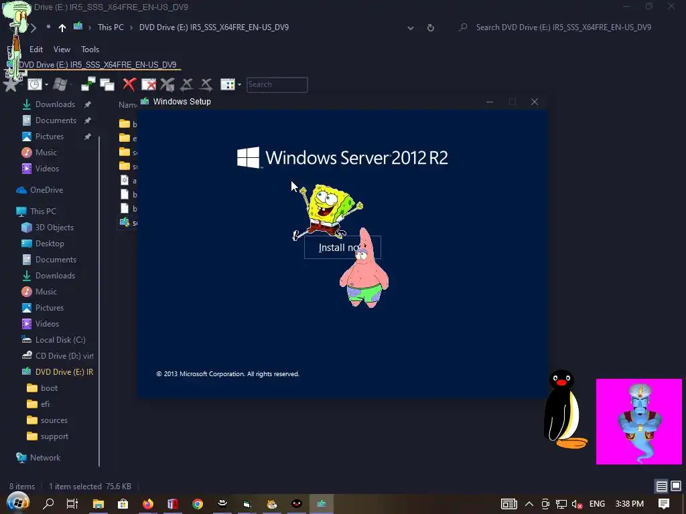Select DVD Drive (E:) in sidebar
Image resolution: width=686 pixels, height=514 pixels.
click(x=64, y=372)
